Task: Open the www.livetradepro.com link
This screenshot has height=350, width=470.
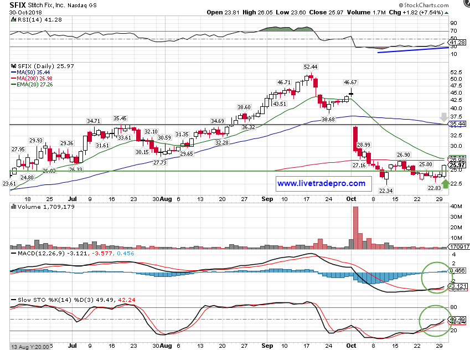Action: point(321,183)
